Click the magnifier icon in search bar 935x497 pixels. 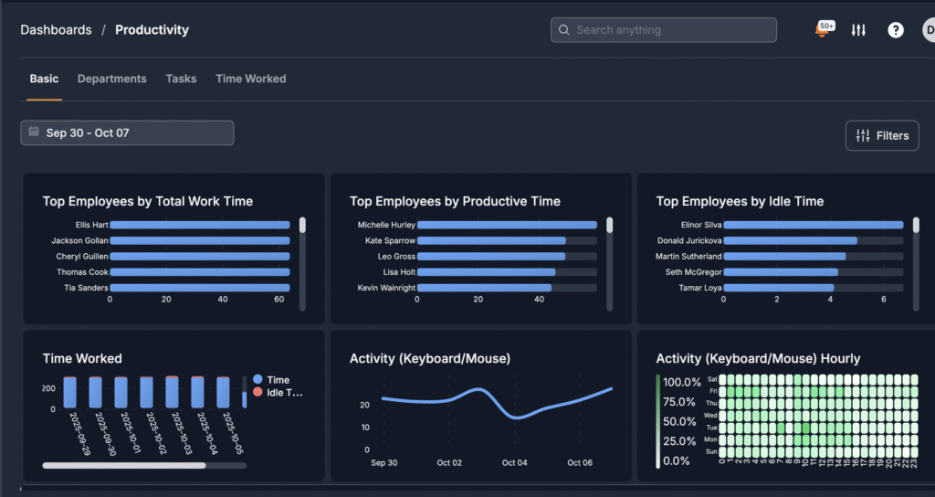(564, 30)
